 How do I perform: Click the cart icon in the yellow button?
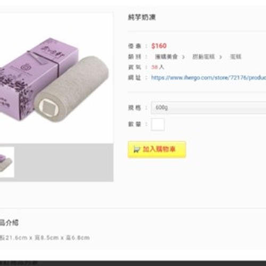137,149
